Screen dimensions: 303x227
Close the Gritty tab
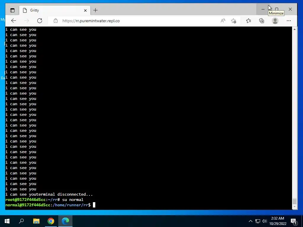click(x=85, y=10)
